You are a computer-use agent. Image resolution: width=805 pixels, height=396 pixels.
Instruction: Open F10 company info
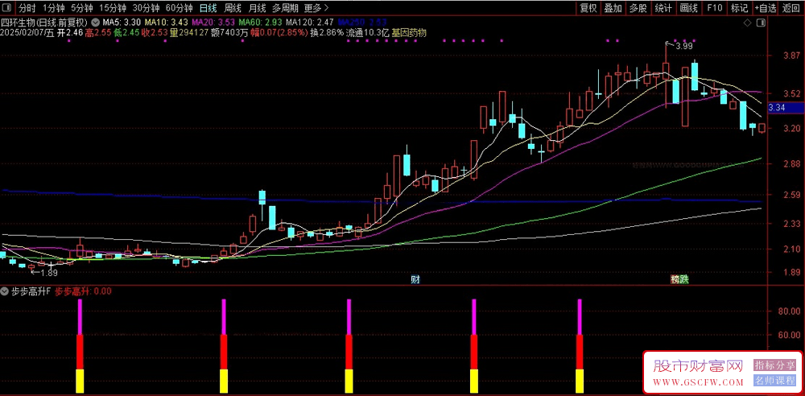coord(715,8)
